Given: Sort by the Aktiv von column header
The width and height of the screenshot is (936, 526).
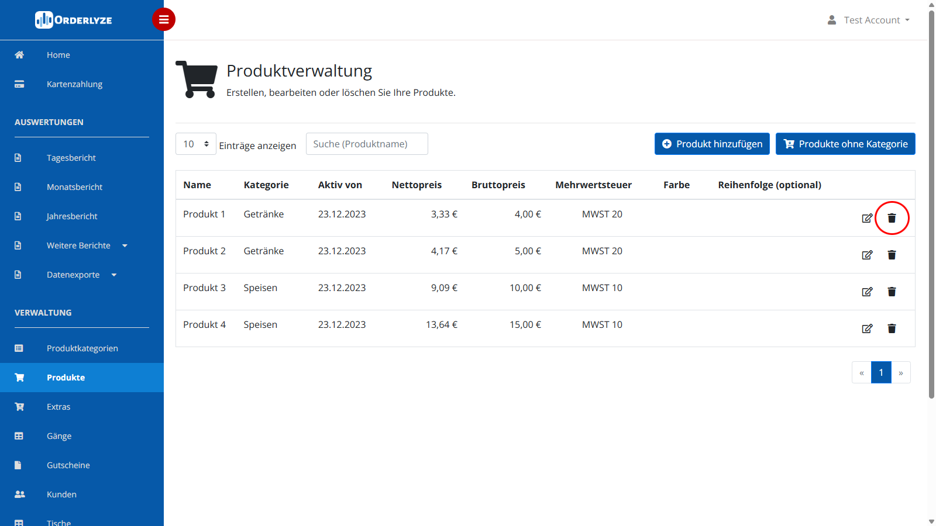Looking at the screenshot, I should pyautogui.click(x=340, y=185).
